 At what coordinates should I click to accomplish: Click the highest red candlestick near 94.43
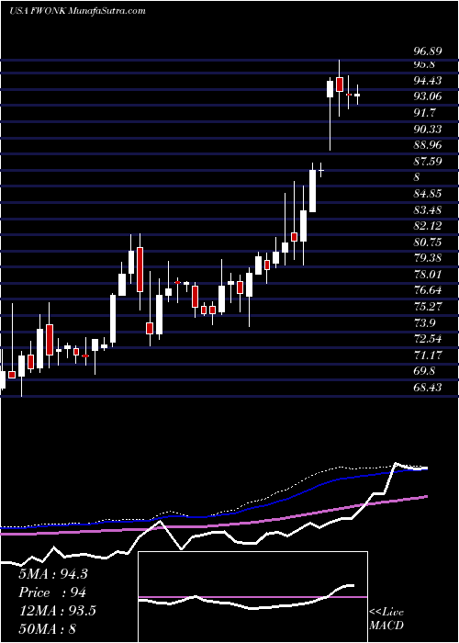pos(340,85)
